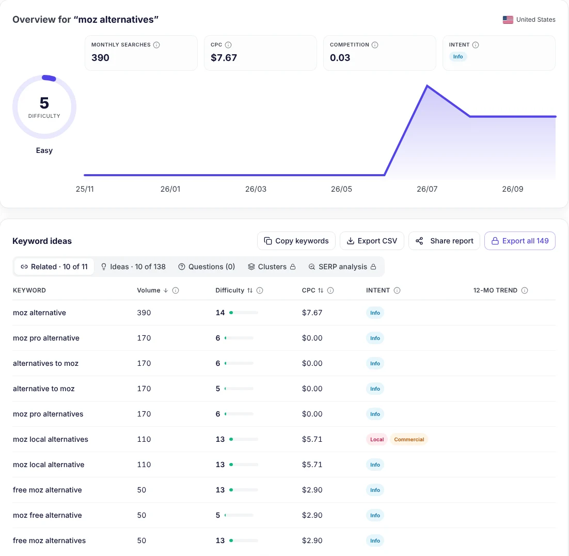Click the 25/11 label on chart axis
The height and width of the screenshot is (556, 569).
click(85, 189)
